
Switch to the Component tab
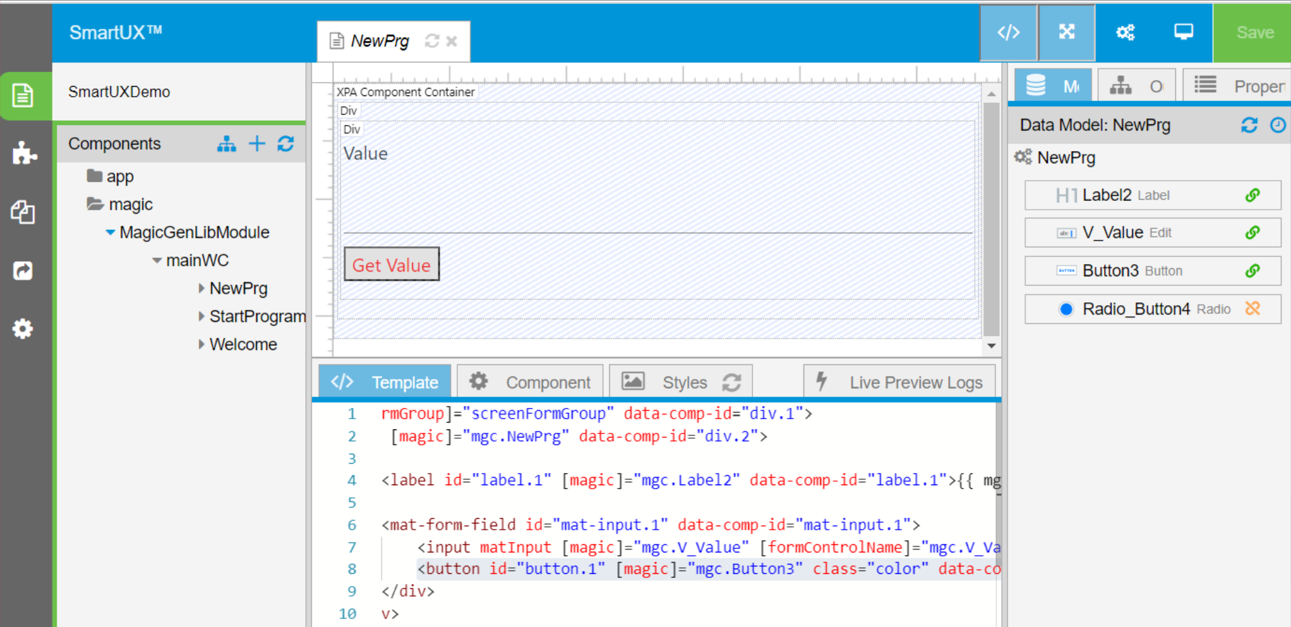point(533,382)
